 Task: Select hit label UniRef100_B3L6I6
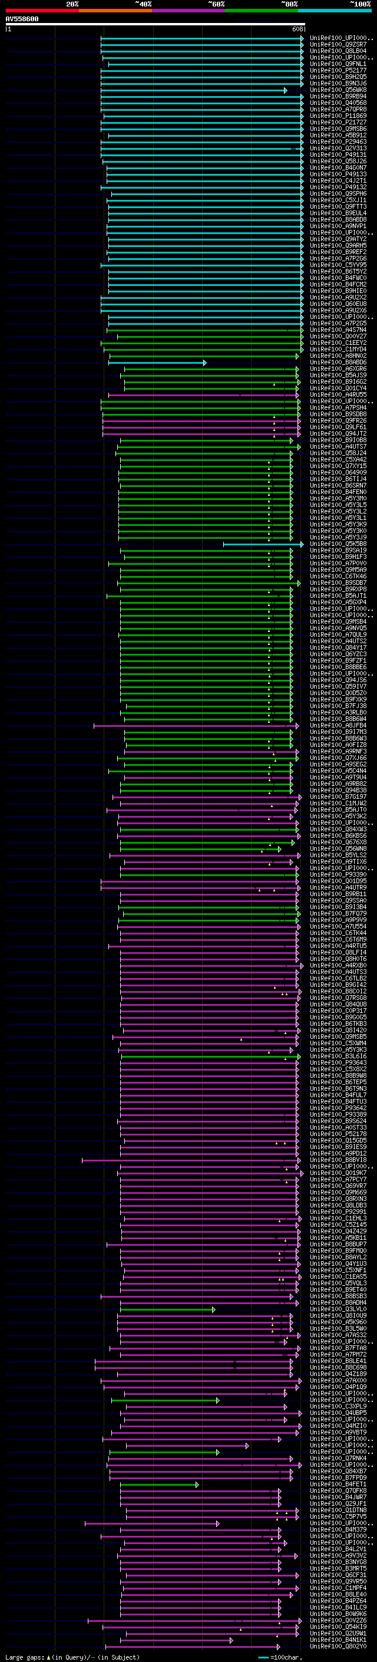pyautogui.click(x=338, y=1057)
